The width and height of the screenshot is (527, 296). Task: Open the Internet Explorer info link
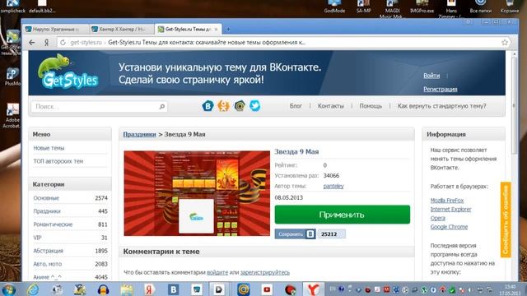click(x=450, y=210)
